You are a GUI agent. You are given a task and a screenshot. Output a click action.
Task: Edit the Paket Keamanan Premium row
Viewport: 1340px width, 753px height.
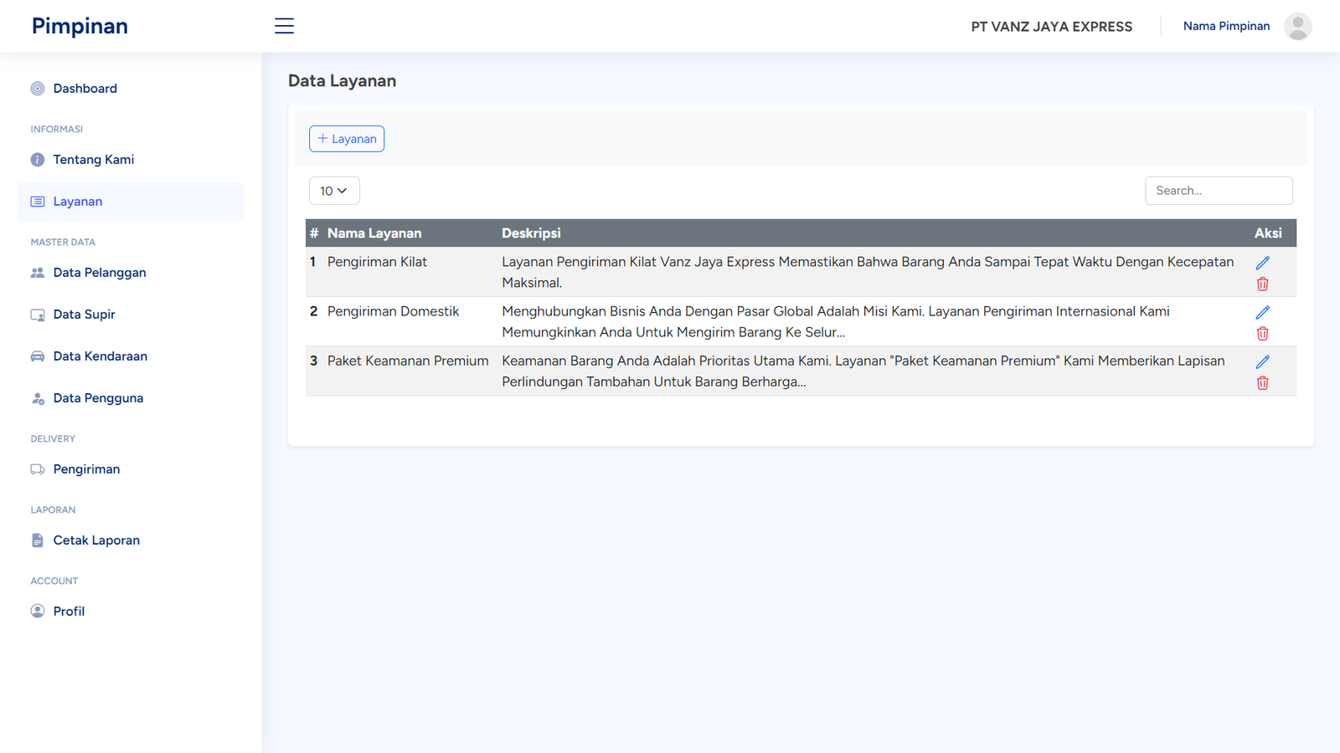1262,361
